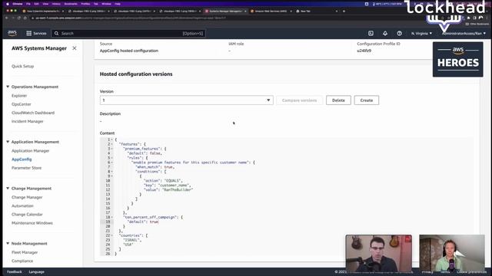
Task: Fold code block at line 3 premium_features
Action: pyautogui.click(x=112, y=149)
